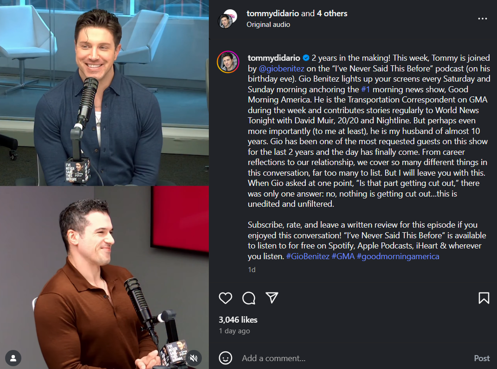Open tommydidario header username
This screenshot has width=497, height=369.
coord(272,13)
